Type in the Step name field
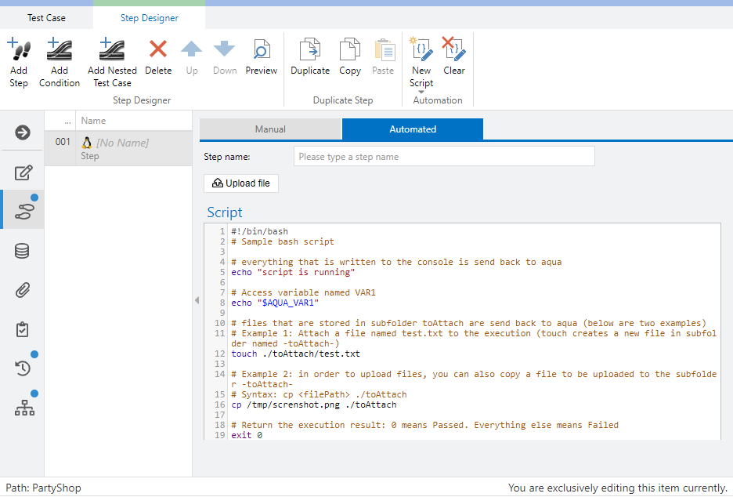 pyautogui.click(x=444, y=157)
